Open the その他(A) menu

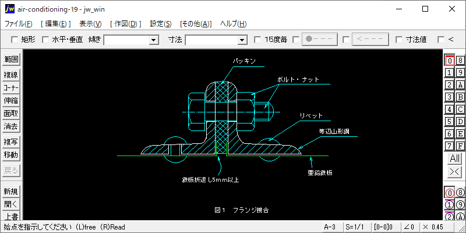coord(196,24)
